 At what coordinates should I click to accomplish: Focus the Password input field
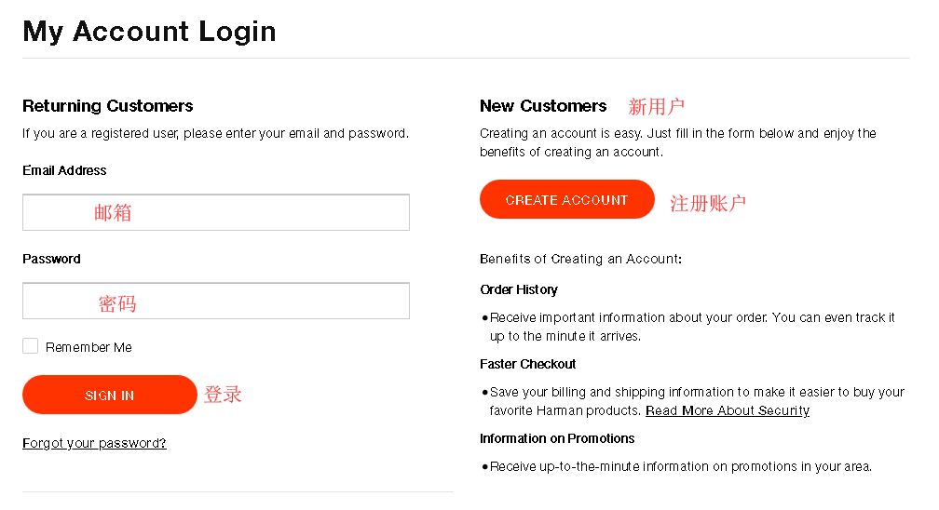[x=215, y=301]
